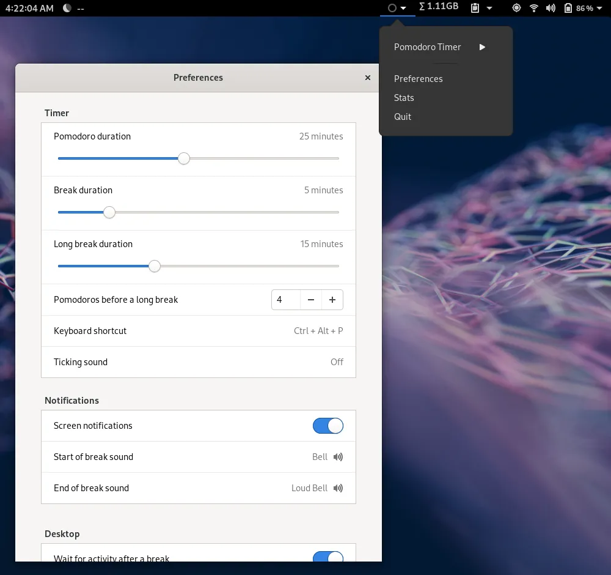Viewport: 611px width, 575px height.
Task: Toggle Wait for activity after a break
Action: [327, 558]
